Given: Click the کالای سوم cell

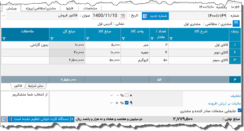Looking at the screenshot, I should pyautogui.click(x=199, y=60).
